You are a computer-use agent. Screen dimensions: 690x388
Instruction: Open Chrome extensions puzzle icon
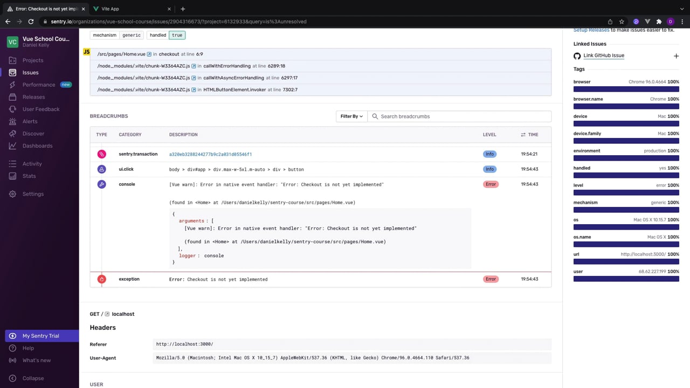click(659, 22)
